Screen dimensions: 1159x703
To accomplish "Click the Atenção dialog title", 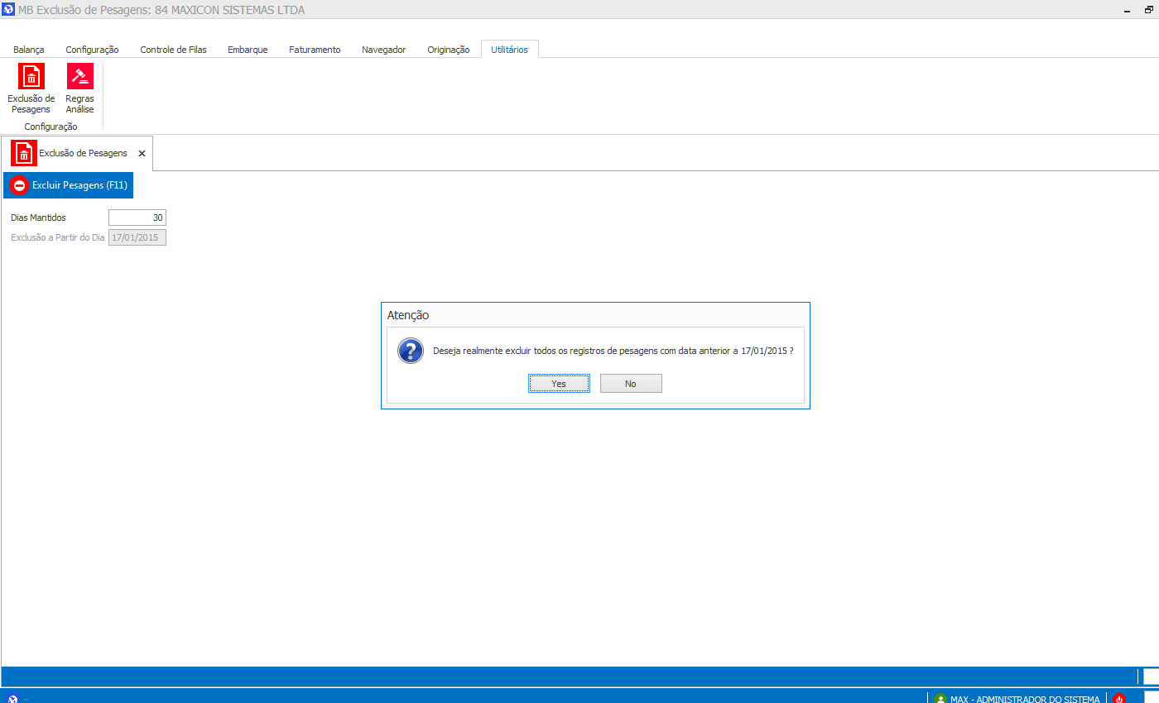I will pos(408,315).
